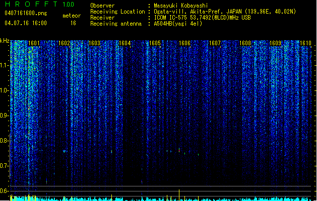The image size is (317, 201).
Task: Click the 1606 time marker
Action: (184, 43)
